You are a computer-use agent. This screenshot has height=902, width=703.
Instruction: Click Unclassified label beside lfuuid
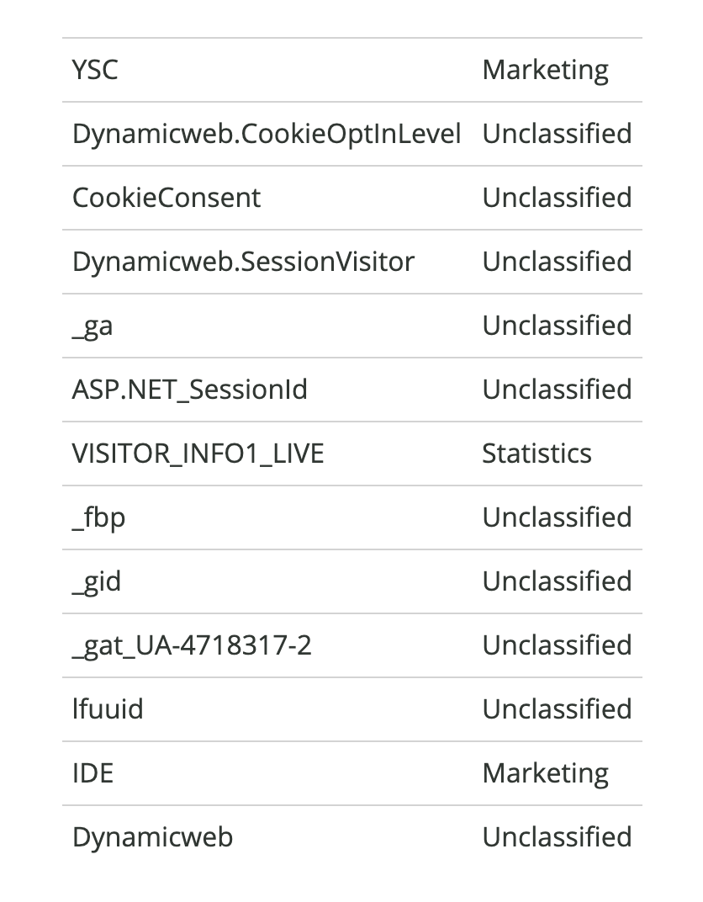coord(557,708)
